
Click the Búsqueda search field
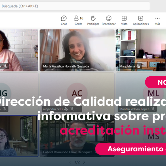click(x=73, y=6)
